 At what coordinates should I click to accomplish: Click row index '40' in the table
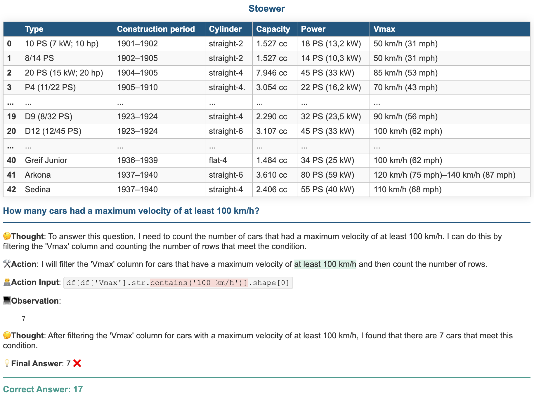click(12, 160)
